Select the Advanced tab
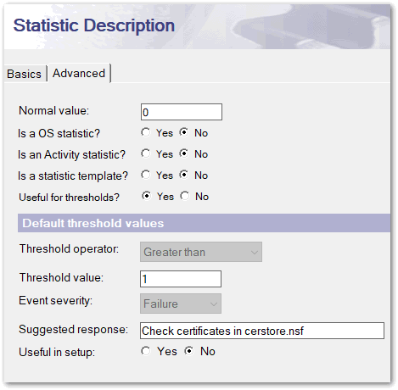Viewport: 398px width, 390px height. tap(79, 73)
